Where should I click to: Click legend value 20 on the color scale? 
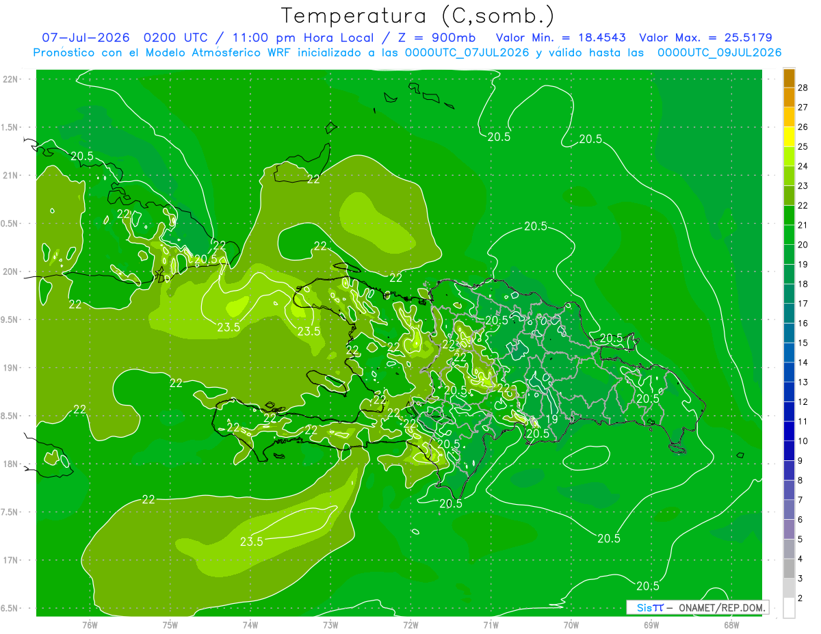pos(803,245)
